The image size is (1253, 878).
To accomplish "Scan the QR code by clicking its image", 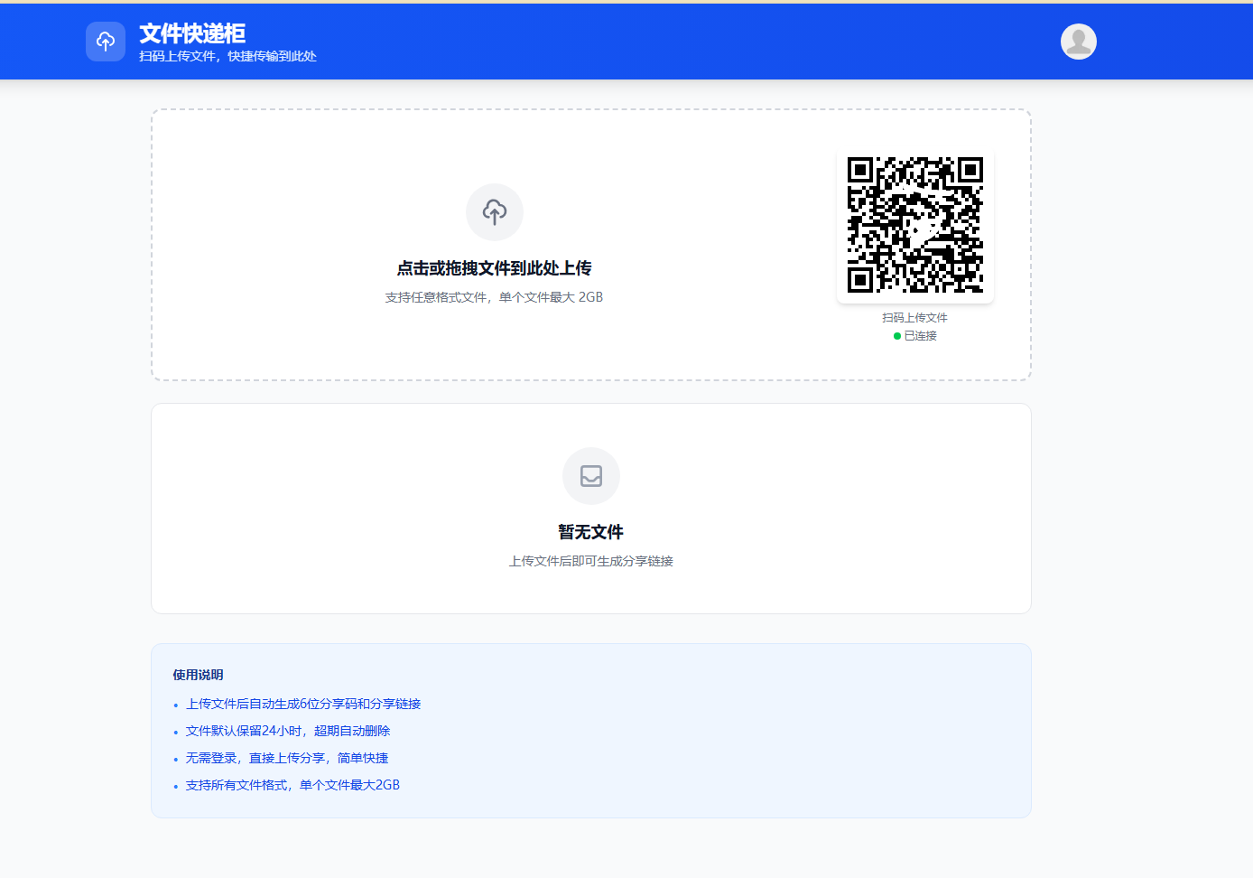I will 914,227.
